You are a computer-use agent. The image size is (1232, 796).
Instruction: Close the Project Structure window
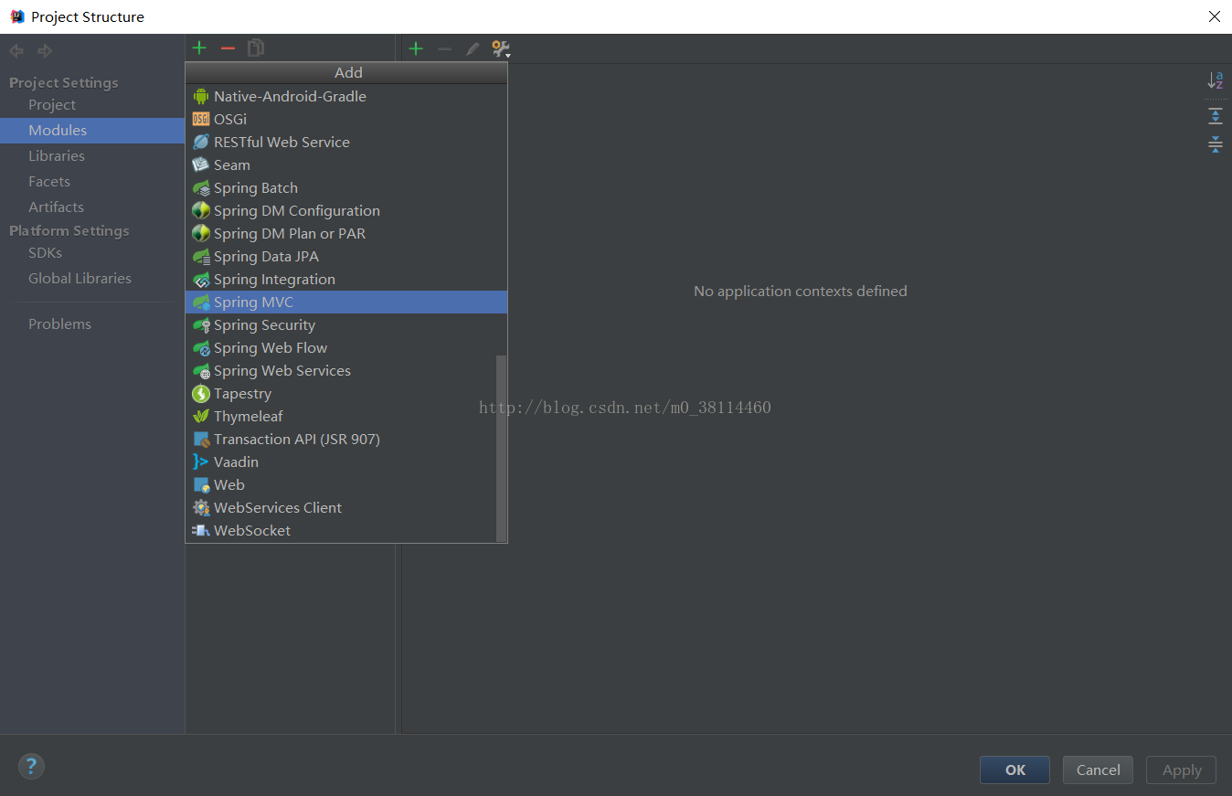click(x=1215, y=16)
